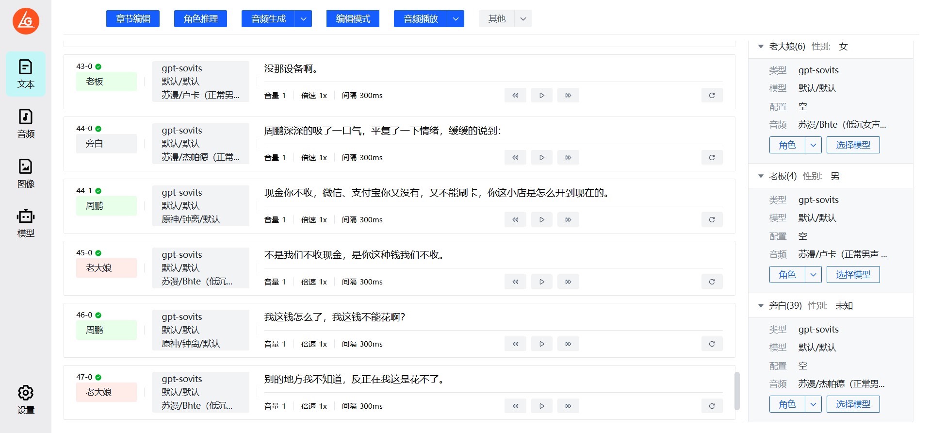Click the 角色 button under 旁白

click(x=787, y=404)
